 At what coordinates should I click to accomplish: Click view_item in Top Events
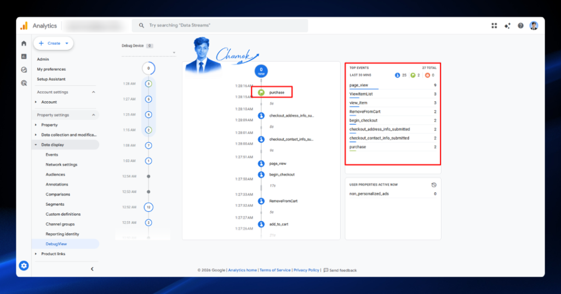(358, 103)
